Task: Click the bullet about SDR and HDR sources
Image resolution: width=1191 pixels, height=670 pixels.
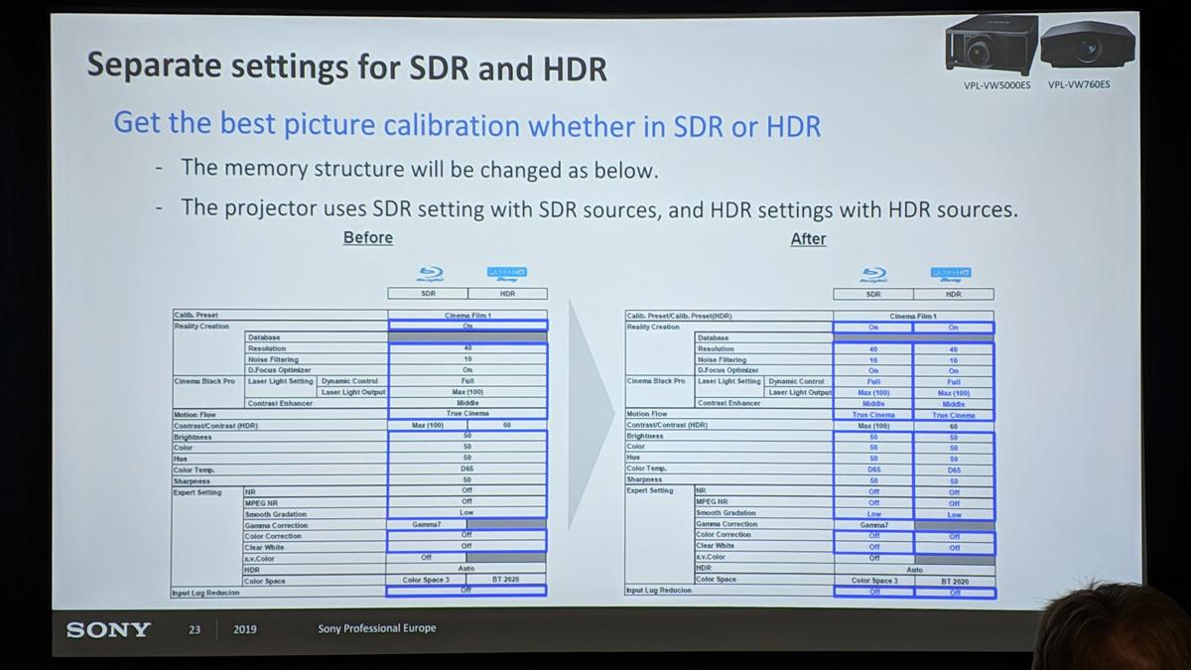Action: tap(599, 209)
